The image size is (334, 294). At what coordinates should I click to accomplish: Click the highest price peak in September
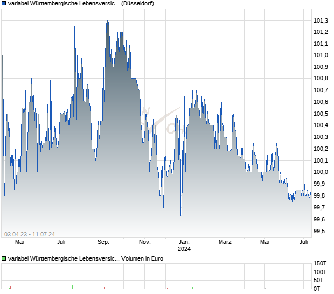107,21
